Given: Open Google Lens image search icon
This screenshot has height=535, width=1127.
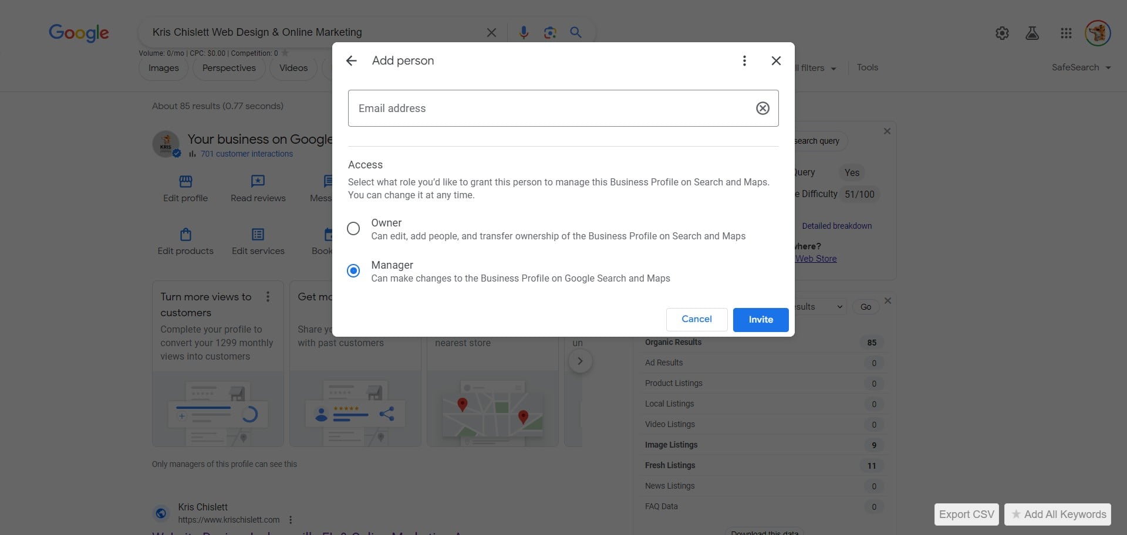Looking at the screenshot, I should pyautogui.click(x=550, y=33).
